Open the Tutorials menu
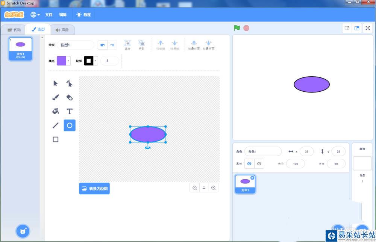This screenshot has width=376, height=242. pyautogui.click(x=84, y=15)
